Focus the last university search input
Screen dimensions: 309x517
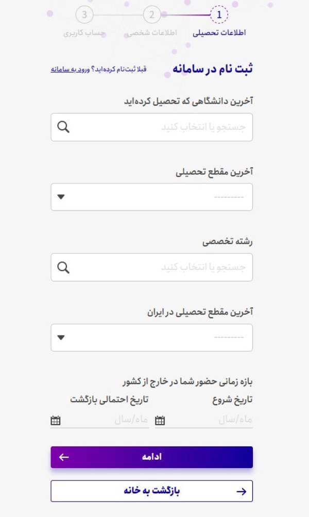151,127
